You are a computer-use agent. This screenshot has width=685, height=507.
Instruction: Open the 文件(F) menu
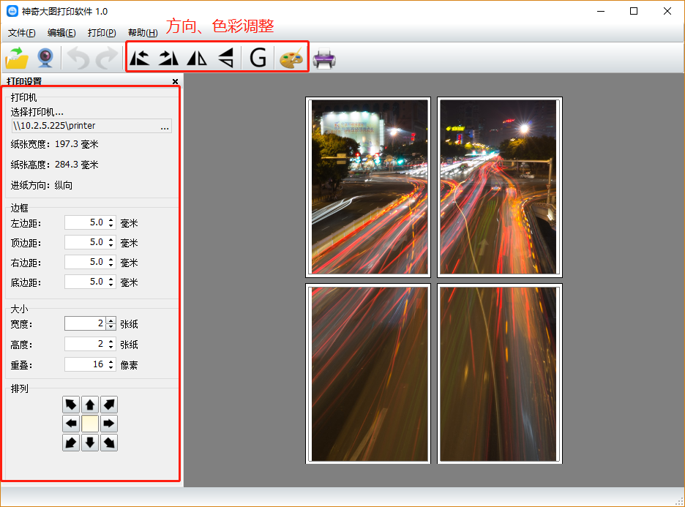(21, 33)
